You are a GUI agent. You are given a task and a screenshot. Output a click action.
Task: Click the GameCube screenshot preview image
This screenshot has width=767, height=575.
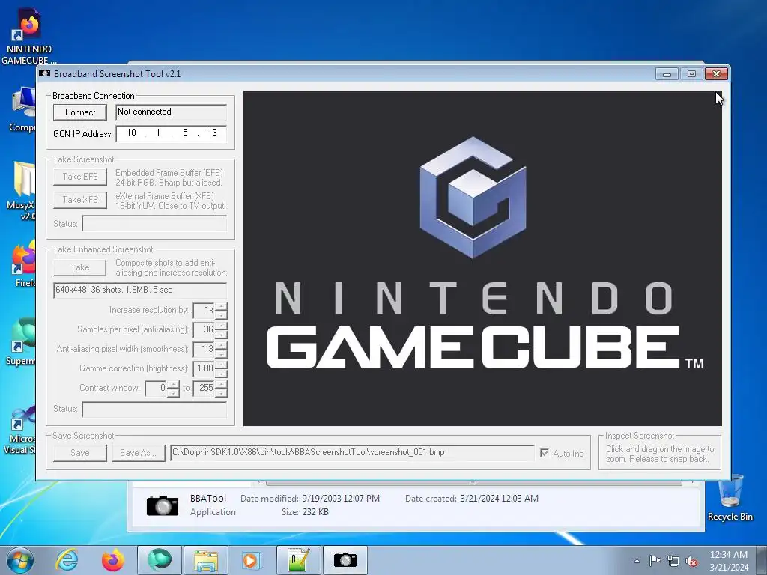pyautogui.click(x=482, y=258)
